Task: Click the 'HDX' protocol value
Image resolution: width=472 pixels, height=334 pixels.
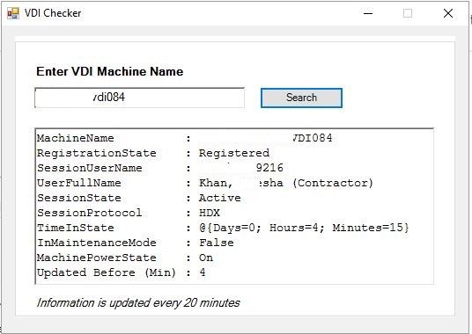Action: [x=210, y=213]
